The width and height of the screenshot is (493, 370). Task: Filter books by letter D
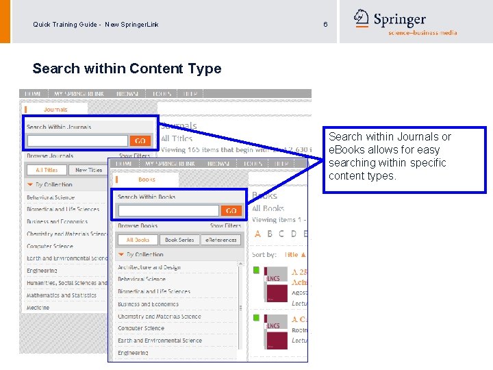294,234
